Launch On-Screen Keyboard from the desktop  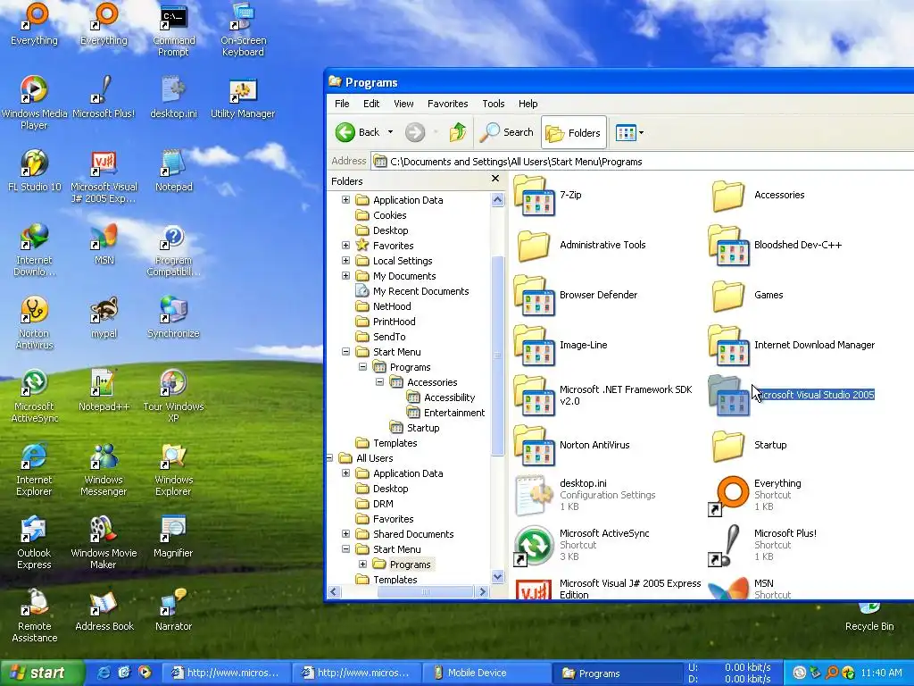click(x=243, y=29)
